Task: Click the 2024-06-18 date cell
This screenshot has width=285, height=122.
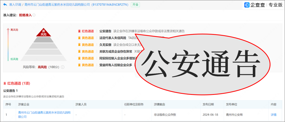Action: tap(210, 115)
